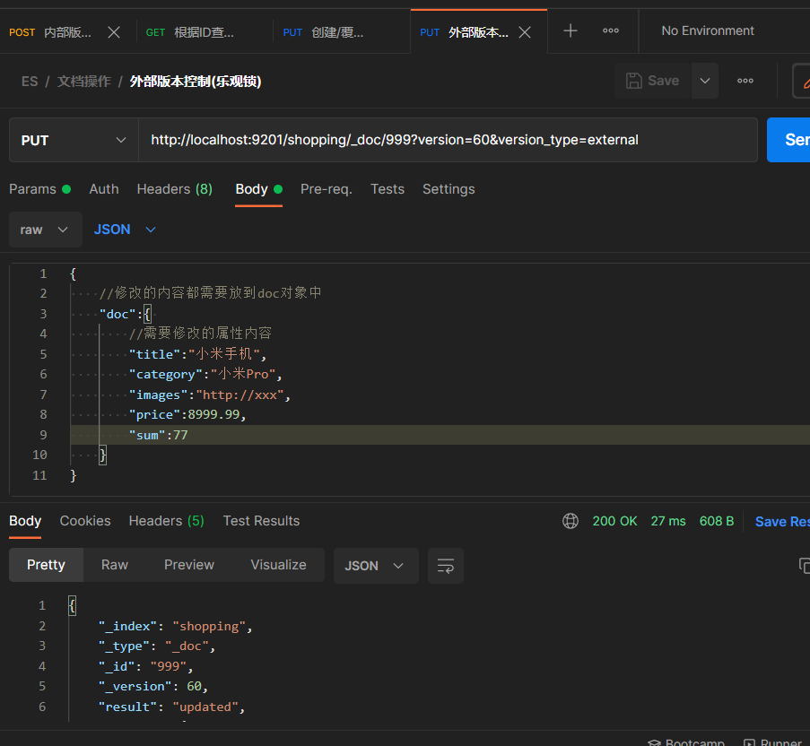Select the Pretty response view
The image size is (810, 746).
tap(46, 565)
